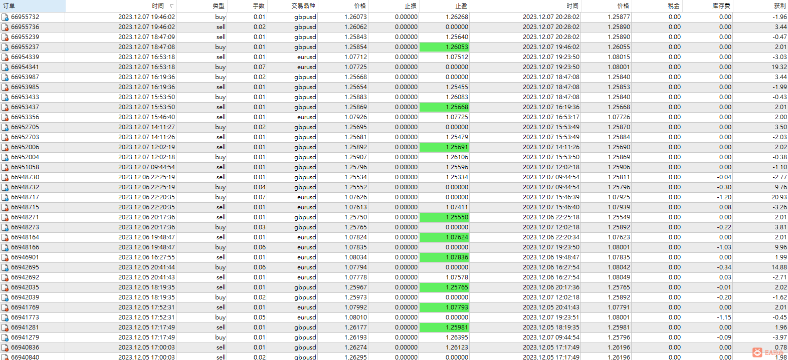Click the order icon next to 66948273
788x360 pixels.
[5, 227]
